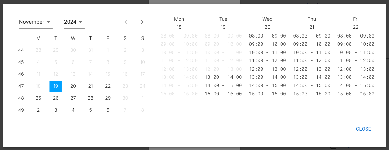Image resolution: width=389 pixels, height=150 pixels.
Task: Close the date picker dialog
Action: (363, 129)
